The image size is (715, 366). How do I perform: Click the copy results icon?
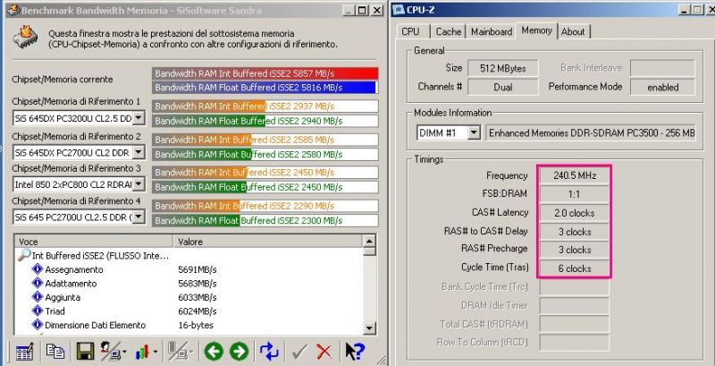(x=55, y=351)
